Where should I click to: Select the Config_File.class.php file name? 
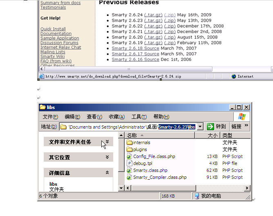tap(154, 156)
